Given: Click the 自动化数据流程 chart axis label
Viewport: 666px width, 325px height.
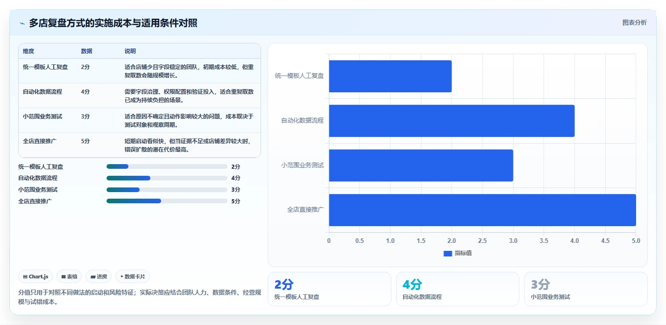Looking at the screenshot, I should (303, 120).
